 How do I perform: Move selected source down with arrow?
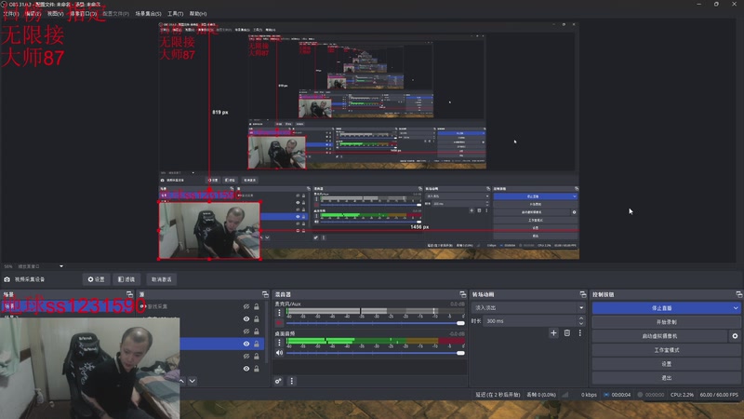(x=193, y=381)
